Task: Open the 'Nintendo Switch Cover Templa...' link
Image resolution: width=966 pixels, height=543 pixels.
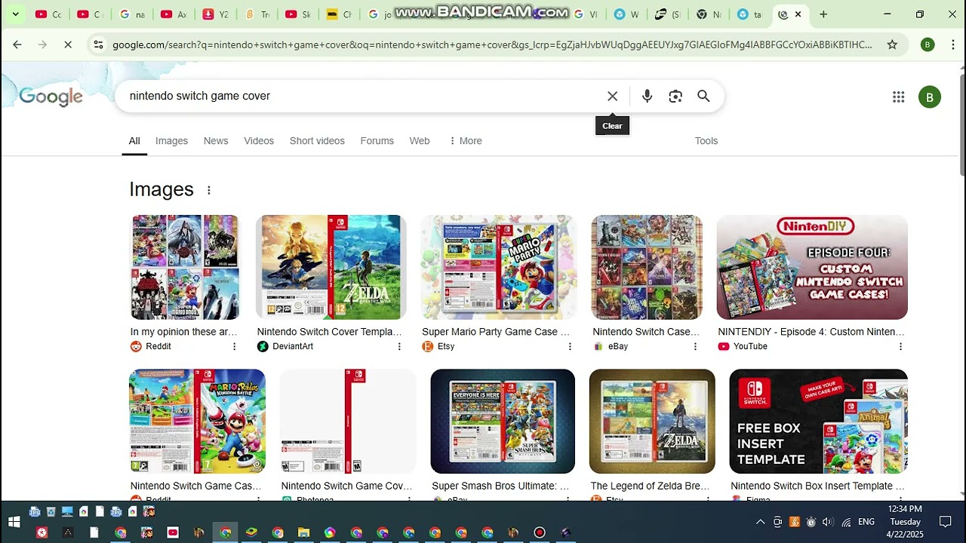Action: (x=329, y=332)
